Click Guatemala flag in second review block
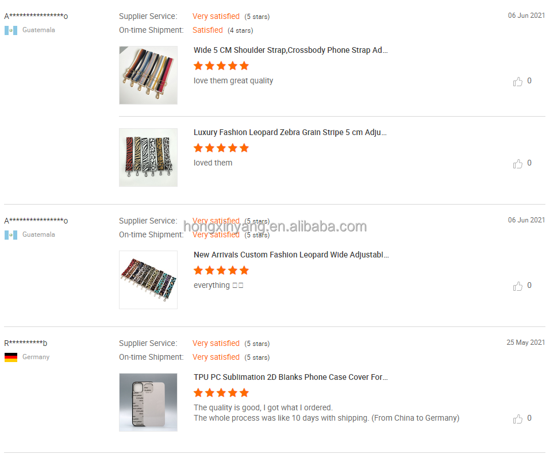This screenshot has height=454, width=550. [11, 234]
